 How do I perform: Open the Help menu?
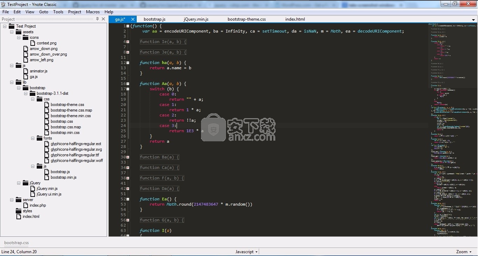coord(109,12)
